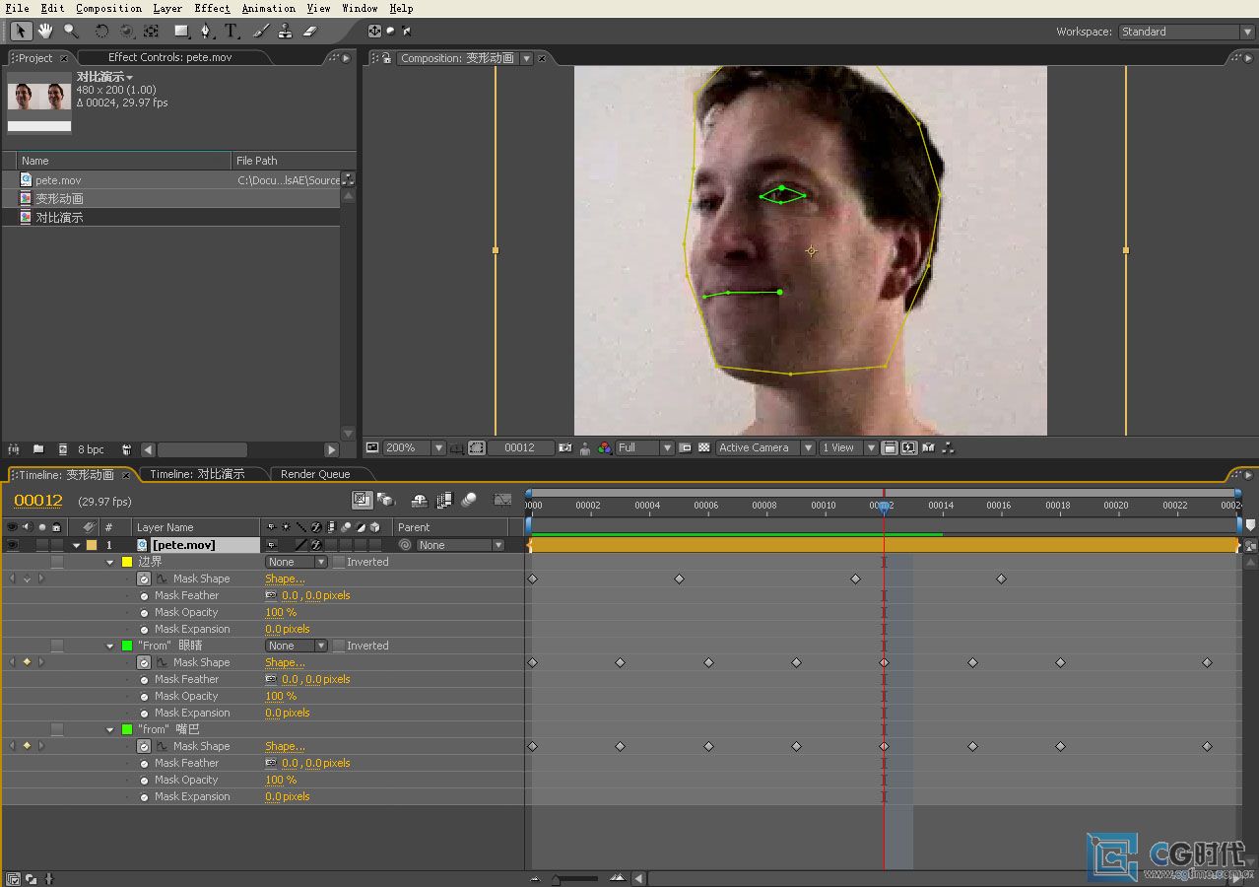This screenshot has height=887, width=1259.
Task: Click the 8 bpc color depth button
Action: (x=91, y=449)
